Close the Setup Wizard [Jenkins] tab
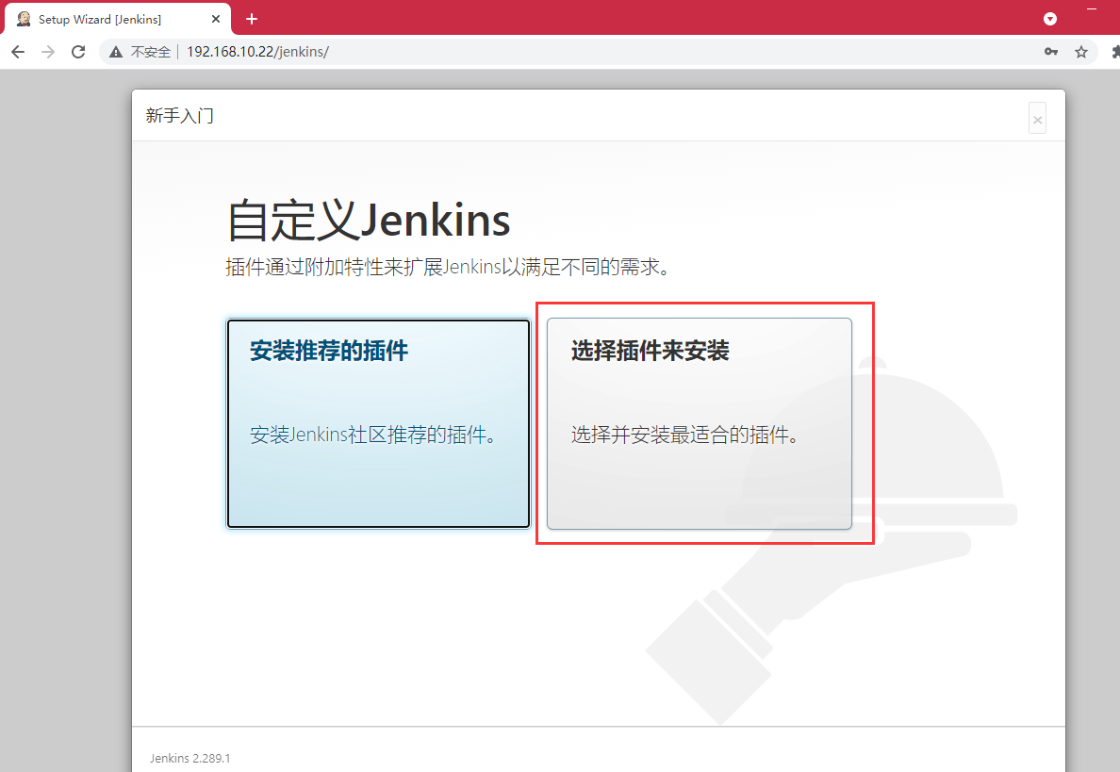The width and height of the screenshot is (1120, 772). click(216, 19)
